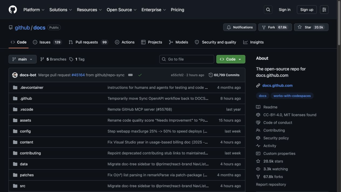Click the fork icon beside 67.8k forks
This screenshot has height=192, width=341.
tap(258, 177)
